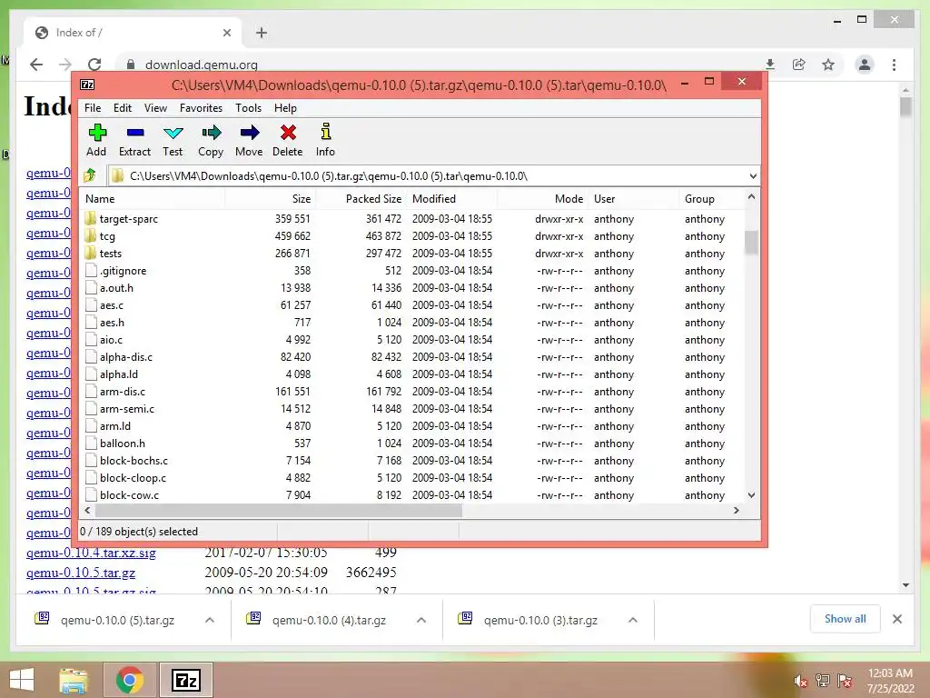This screenshot has height=698, width=930.
Task: Open Chrome three-dot menu
Action: [894, 65]
